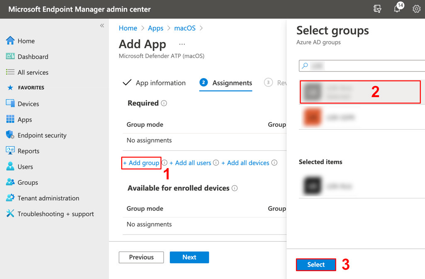This screenshot has width=425, height=279.
Task: Click the Dashboard chart icon in the sidebar
Action: pyautogui.click(x=10, y=56)
